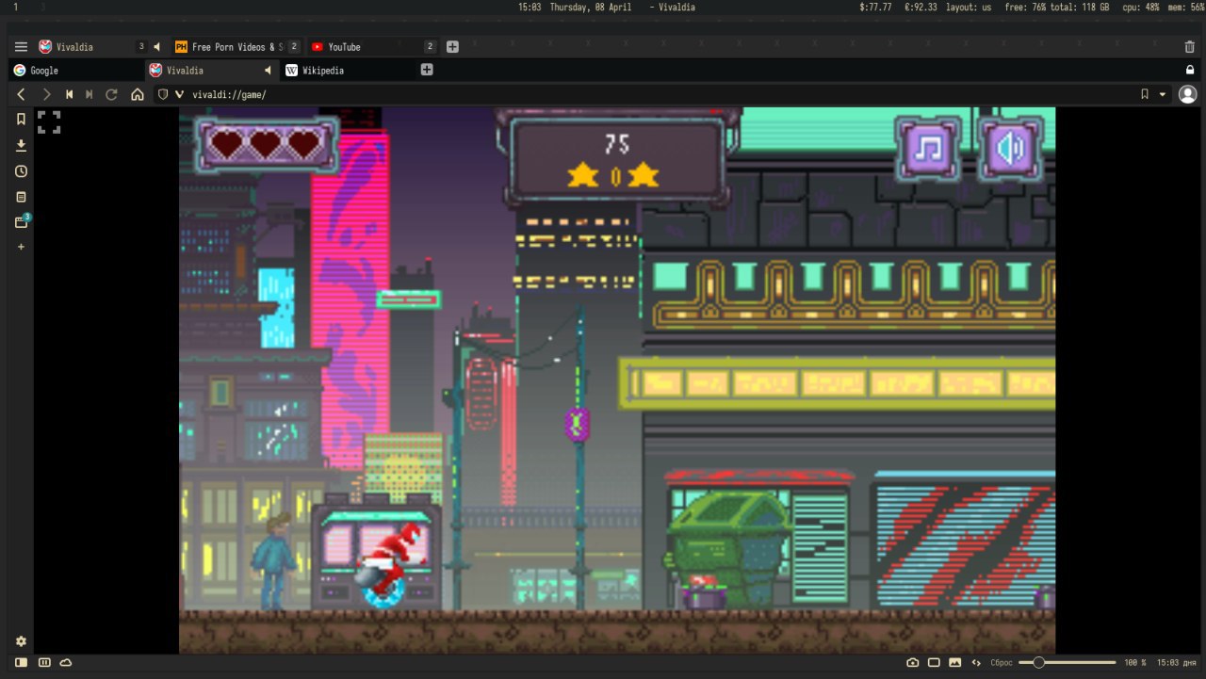Open a new tab stack with plus button

452,46
